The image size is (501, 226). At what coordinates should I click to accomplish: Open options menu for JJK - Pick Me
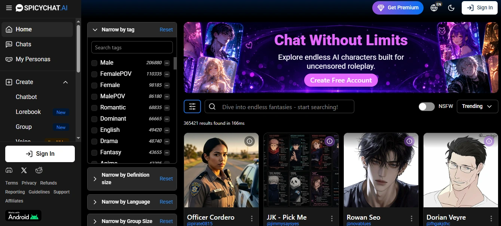(x=332, y=219)
